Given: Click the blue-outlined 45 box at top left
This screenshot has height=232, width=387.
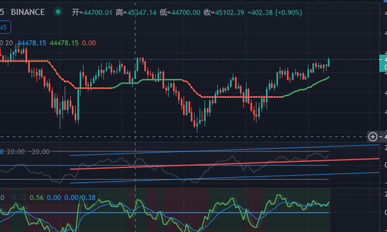Looking at the screenshot, I should point(5,27).
